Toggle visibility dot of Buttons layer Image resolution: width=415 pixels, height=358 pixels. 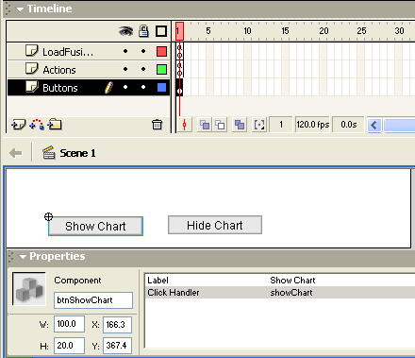pos(125,87)
